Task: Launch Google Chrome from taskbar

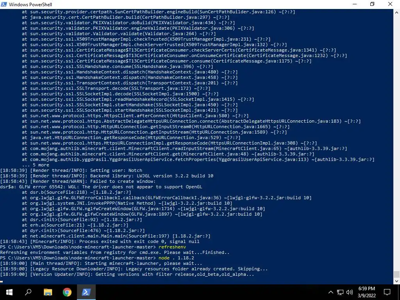Action: pos(67,292)
